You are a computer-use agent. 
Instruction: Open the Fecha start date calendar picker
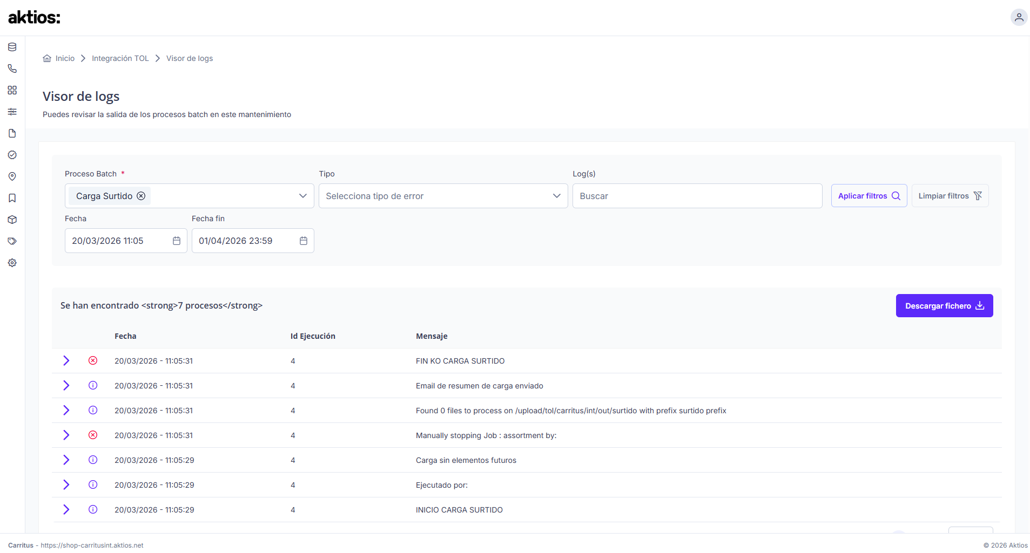click(x=177, y=241)
